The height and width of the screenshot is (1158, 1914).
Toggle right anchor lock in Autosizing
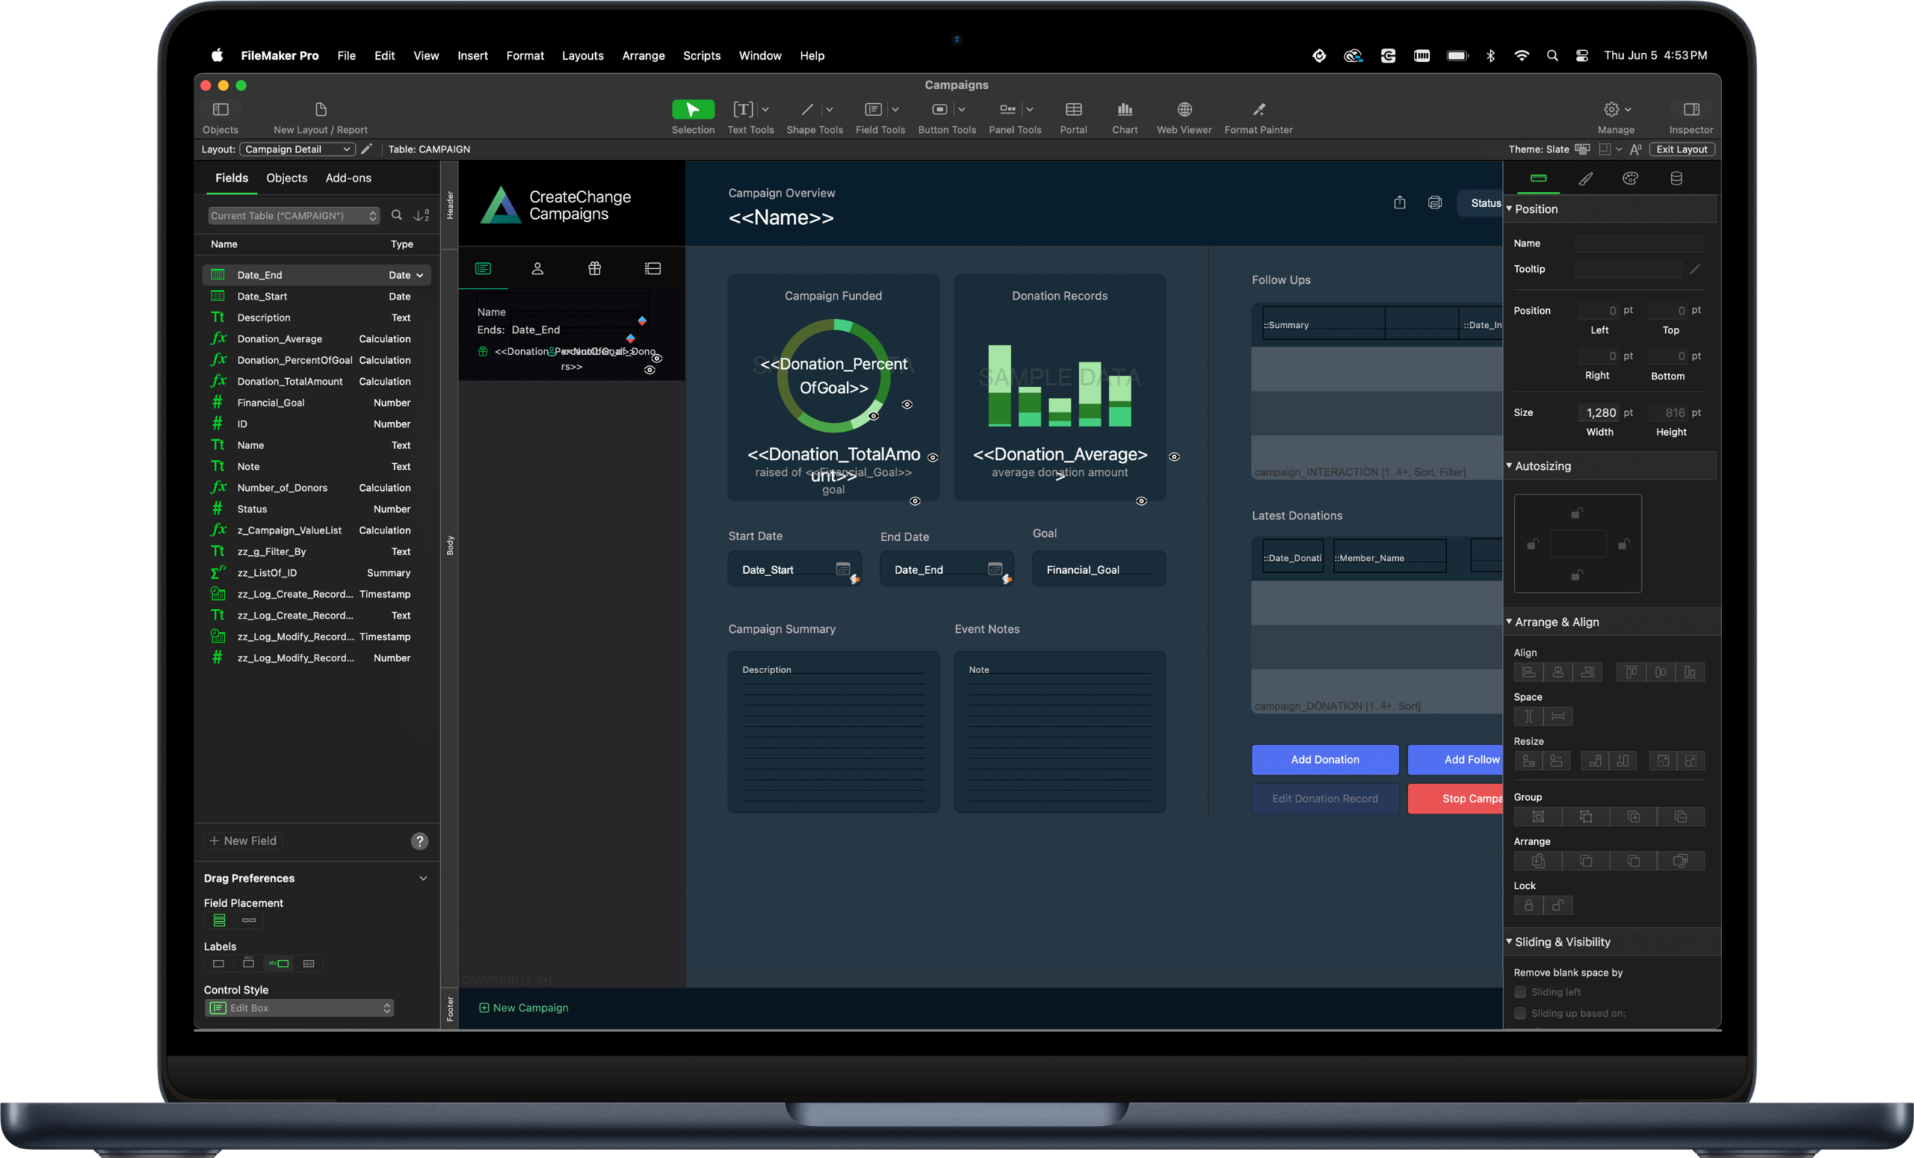[x=1622, y=544]
